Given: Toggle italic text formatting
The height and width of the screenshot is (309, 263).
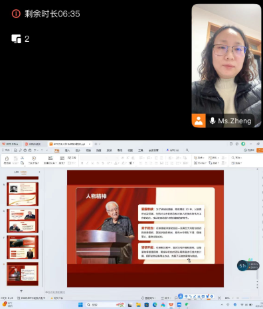Looking at the screenshot, I should 87,163.
